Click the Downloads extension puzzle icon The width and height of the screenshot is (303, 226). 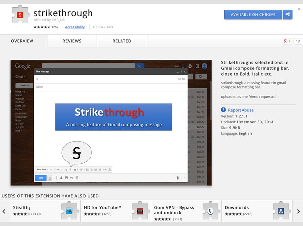[281, 211]
